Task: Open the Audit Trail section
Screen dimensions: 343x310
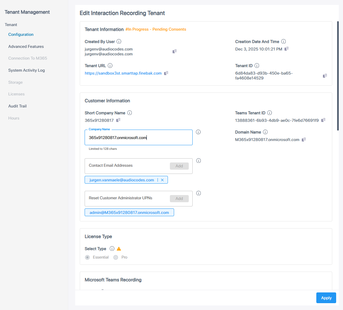Action: 17,106
